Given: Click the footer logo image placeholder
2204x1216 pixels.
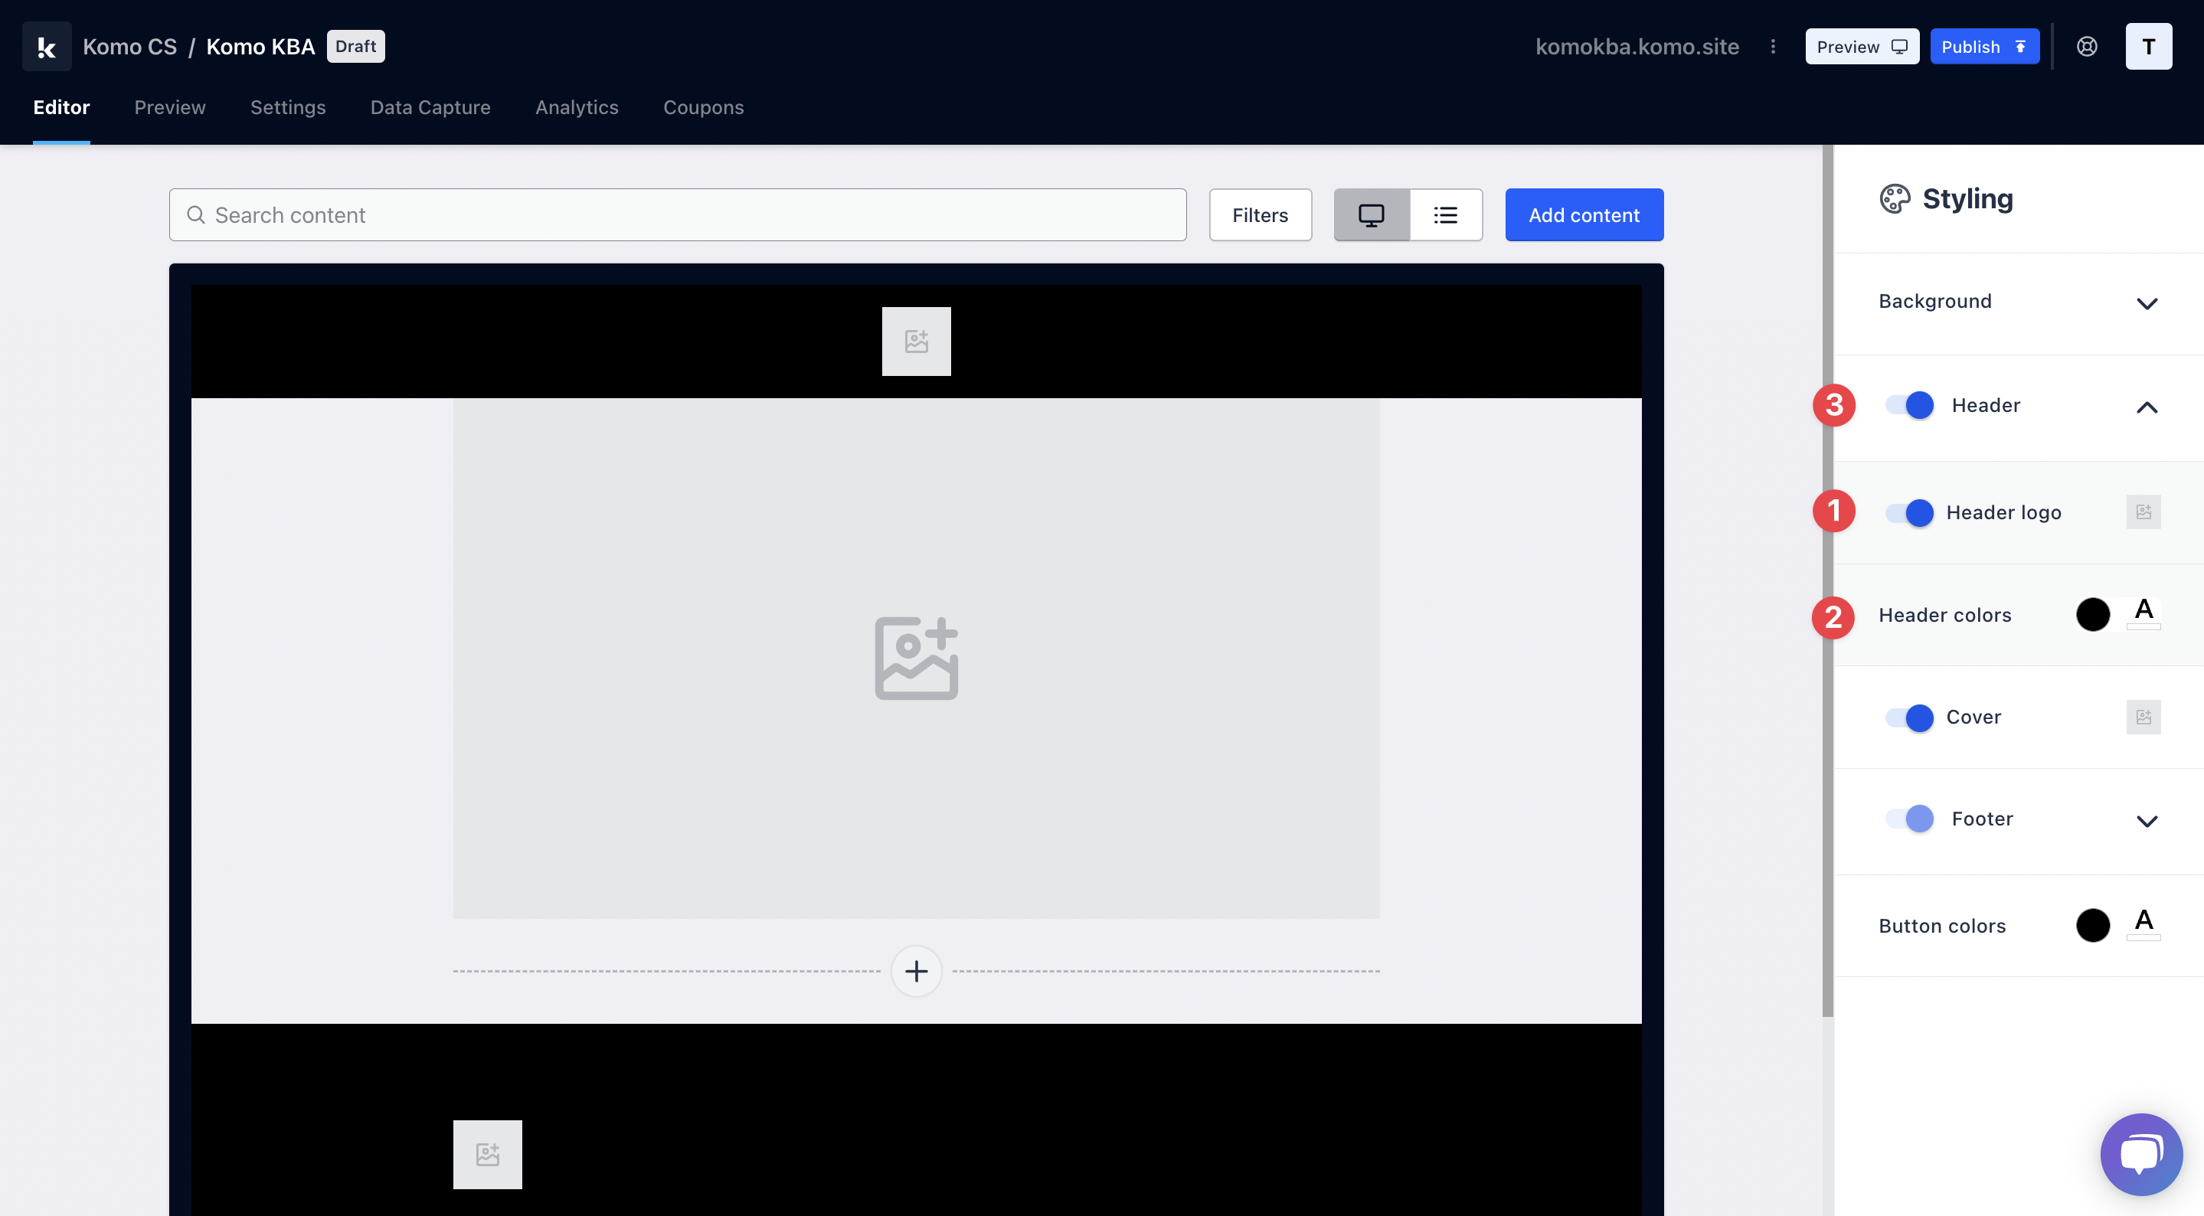Looking at the screenshot, I should tap(487, 1153).
